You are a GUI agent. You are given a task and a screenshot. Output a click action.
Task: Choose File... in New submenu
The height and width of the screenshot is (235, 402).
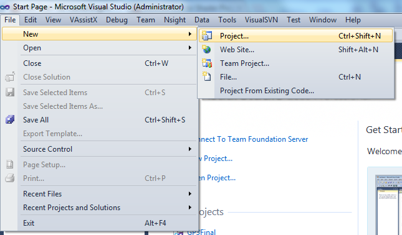[295, 76]
